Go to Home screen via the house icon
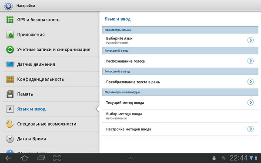Screen dimensions: 261x163 (x=25, y=158)
